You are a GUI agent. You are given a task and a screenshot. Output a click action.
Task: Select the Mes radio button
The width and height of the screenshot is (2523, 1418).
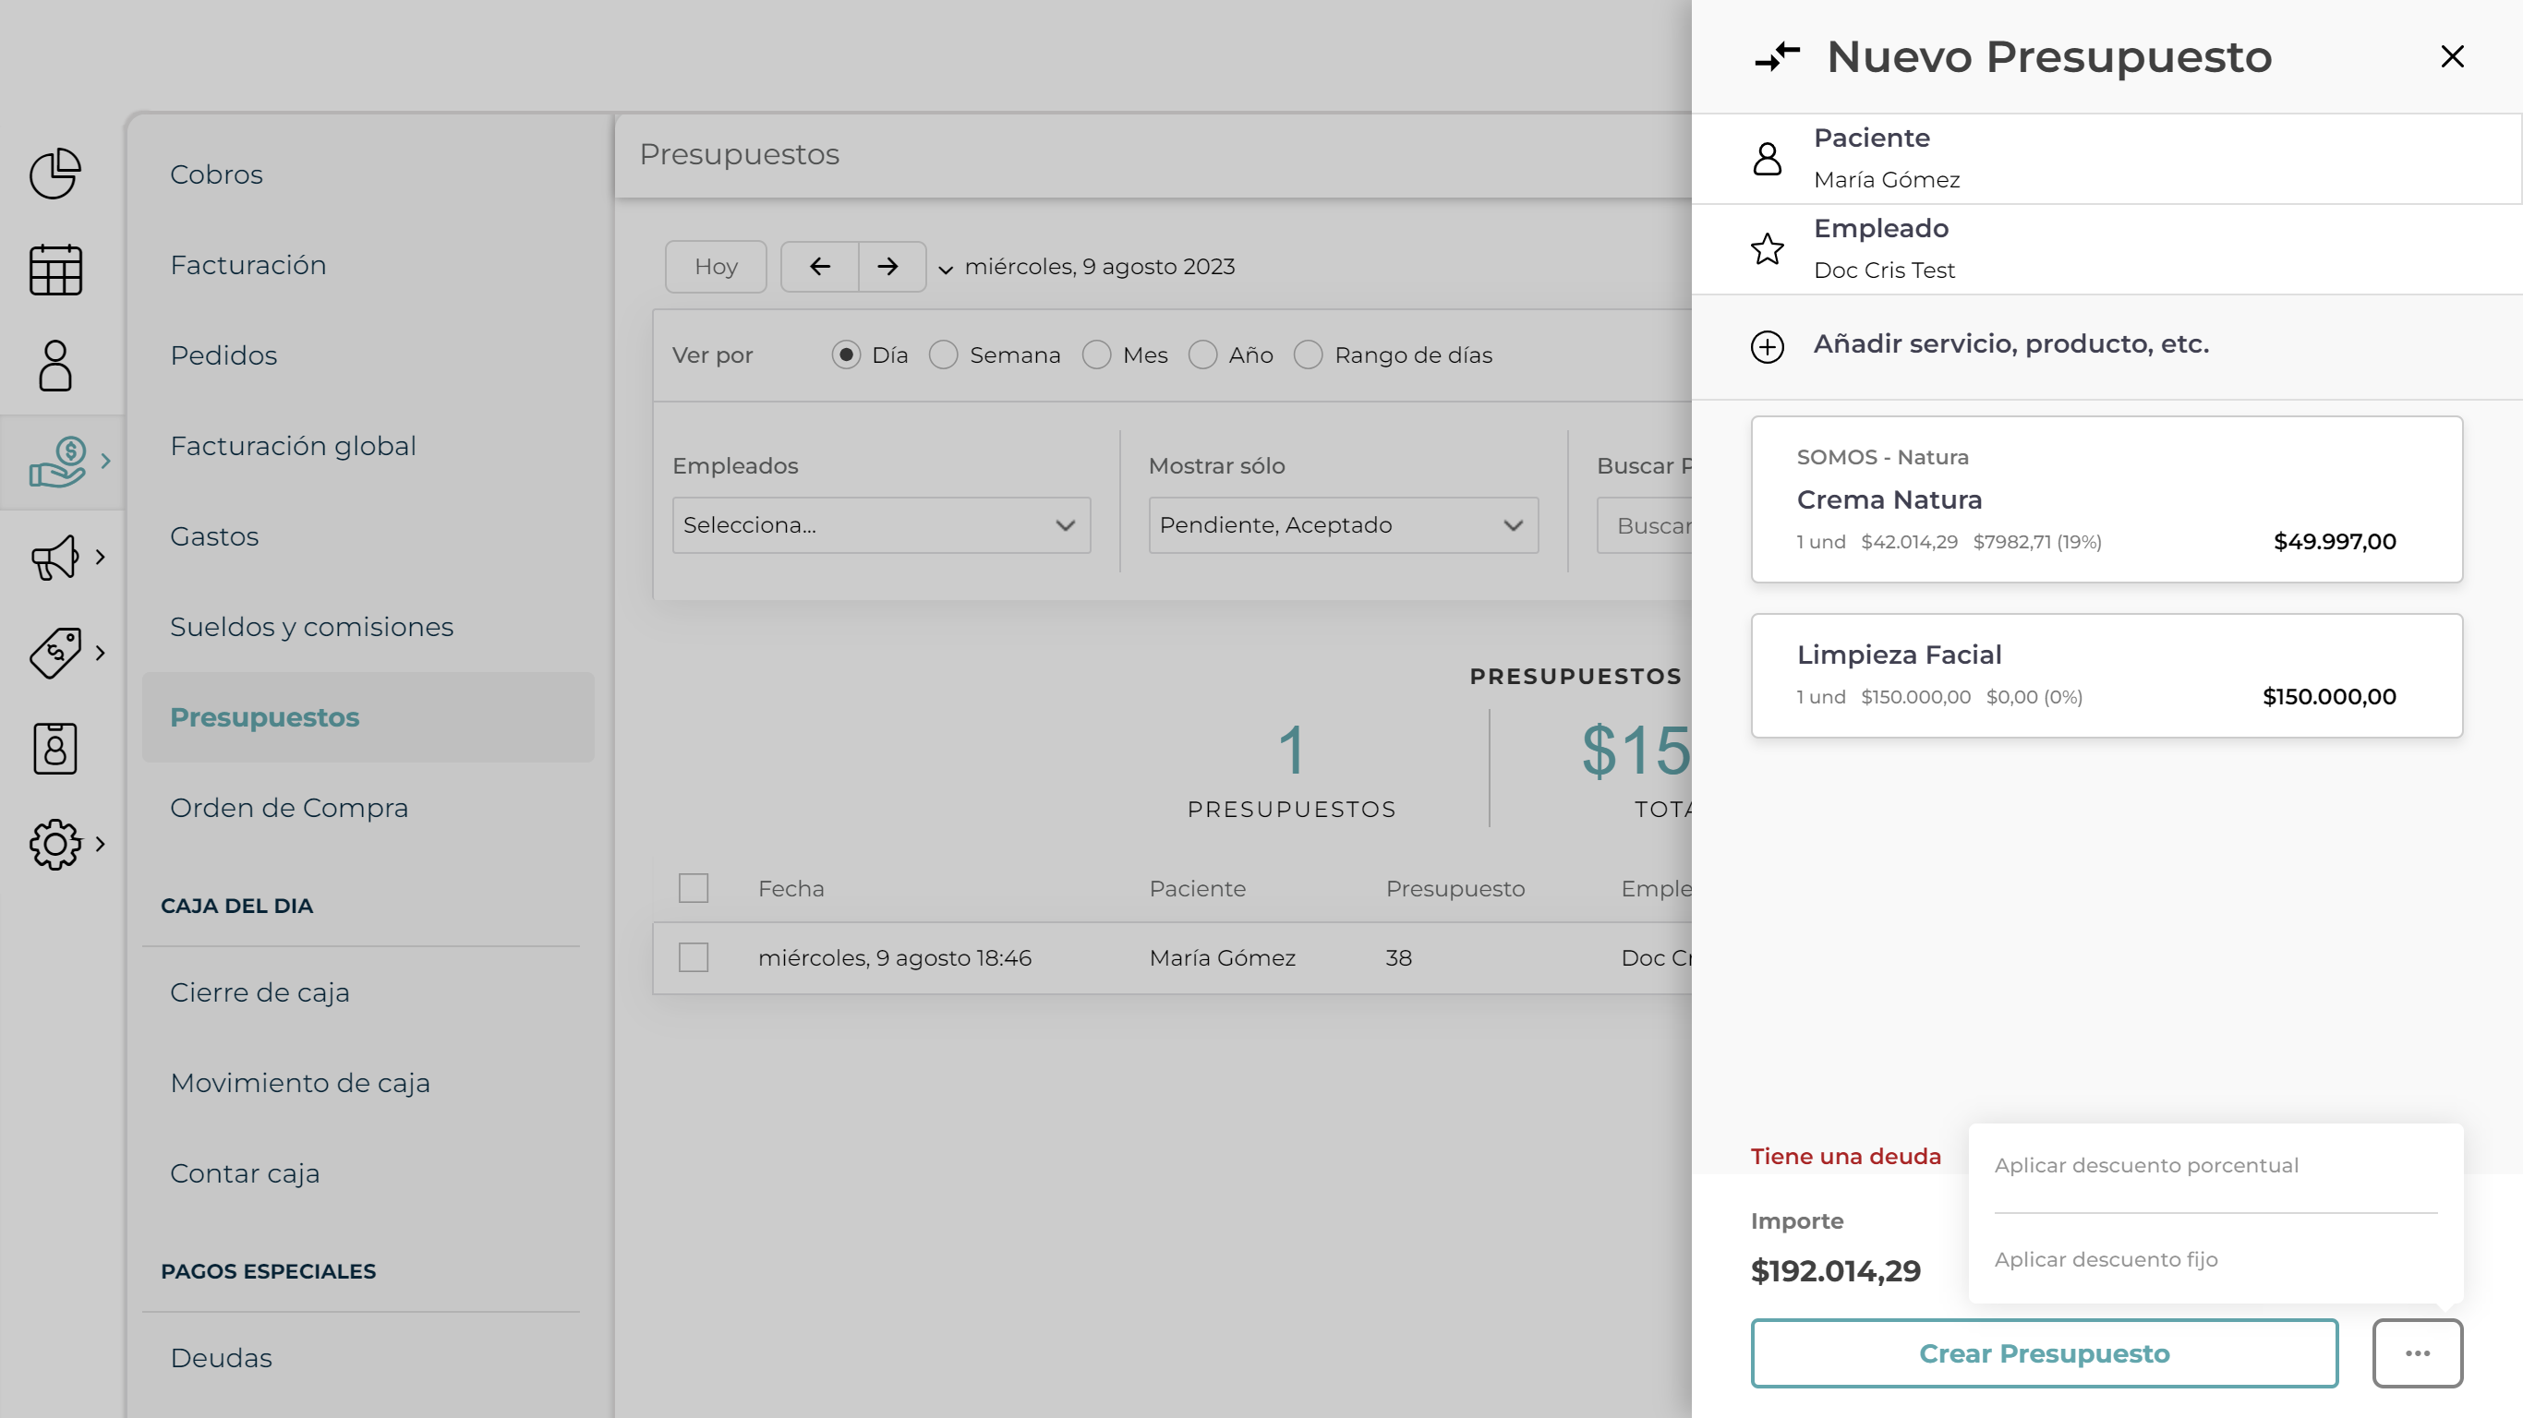(x=1096, y=354)
